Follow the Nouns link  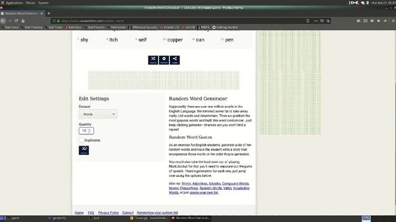point(173,188)
